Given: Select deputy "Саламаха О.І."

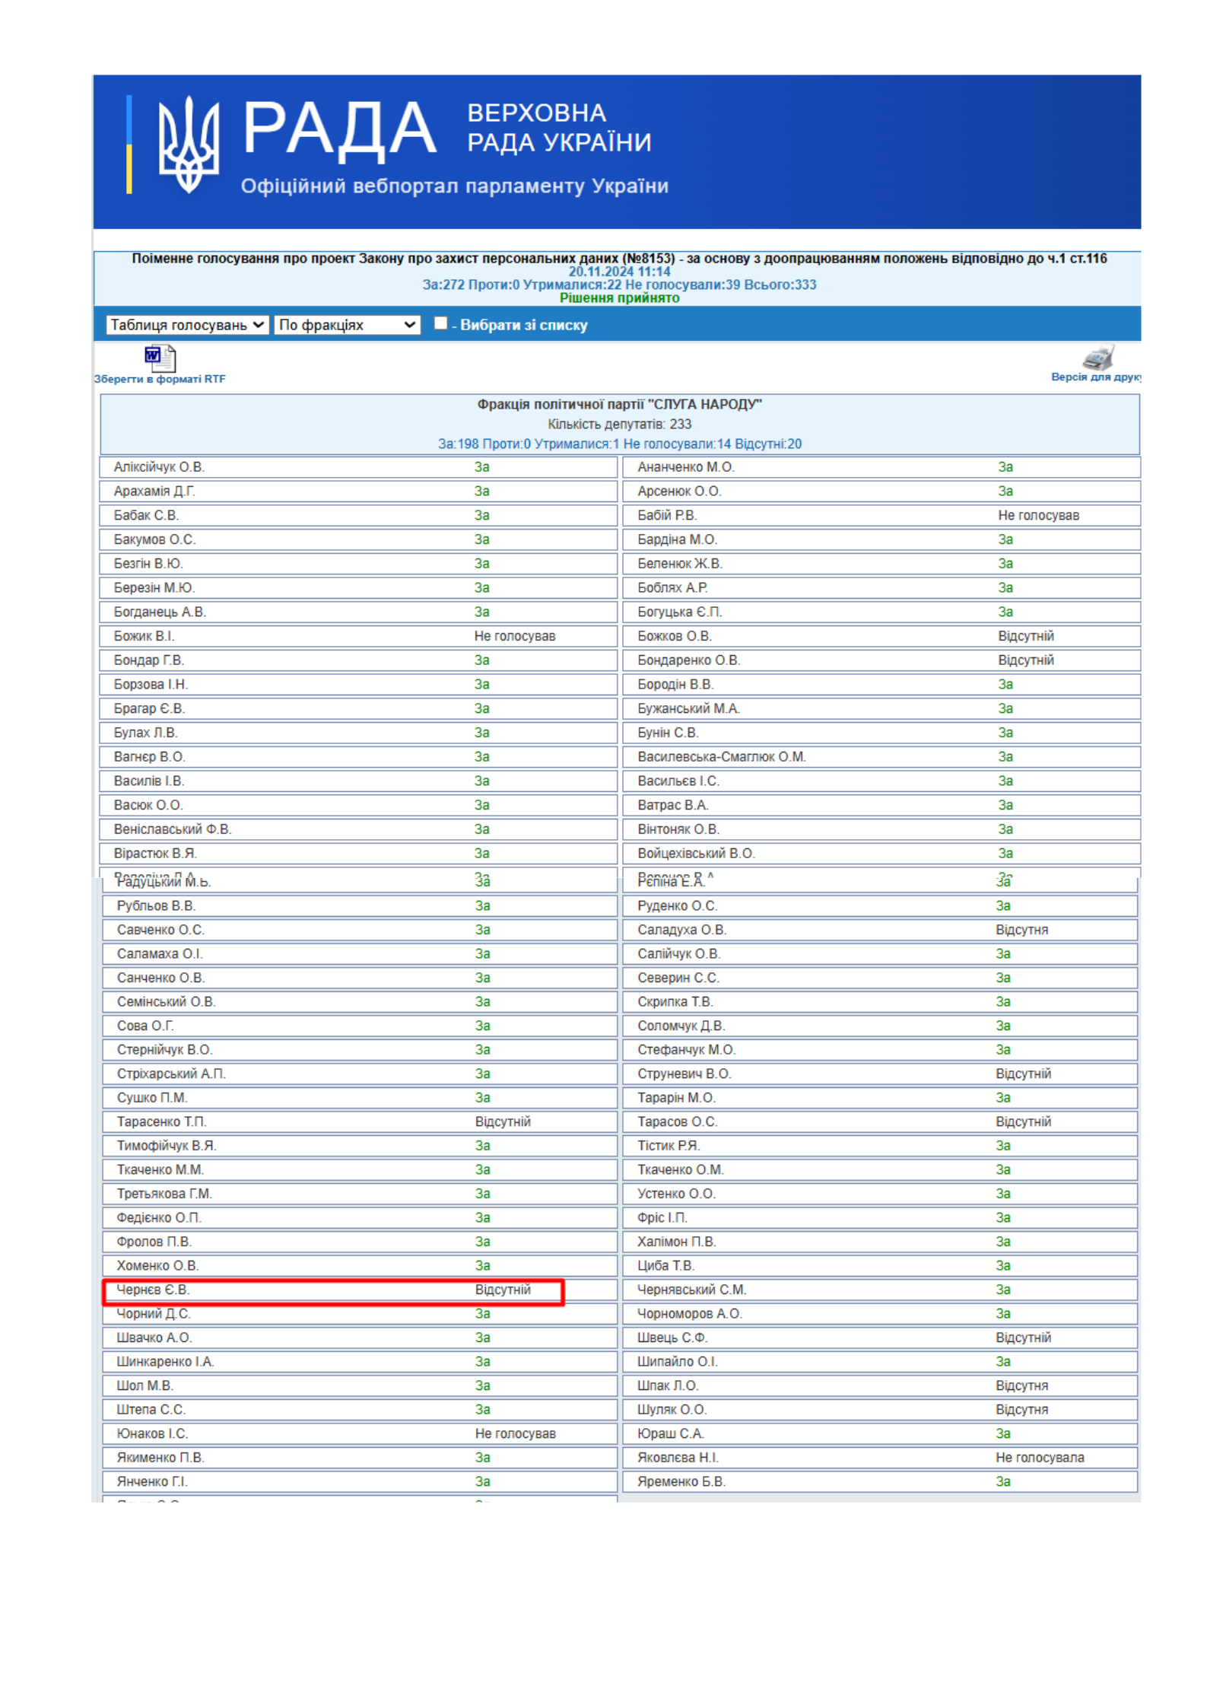Looking at the screenshot, I should click(160, 954).
